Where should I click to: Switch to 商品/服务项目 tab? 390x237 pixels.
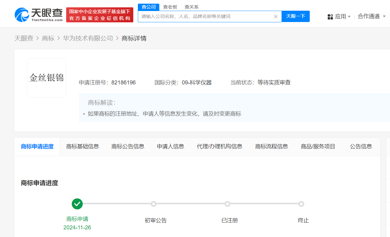coord(318,146)
